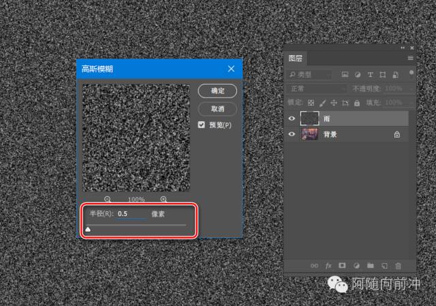Open the 类型 layer filter dropdown

point(310,74)
